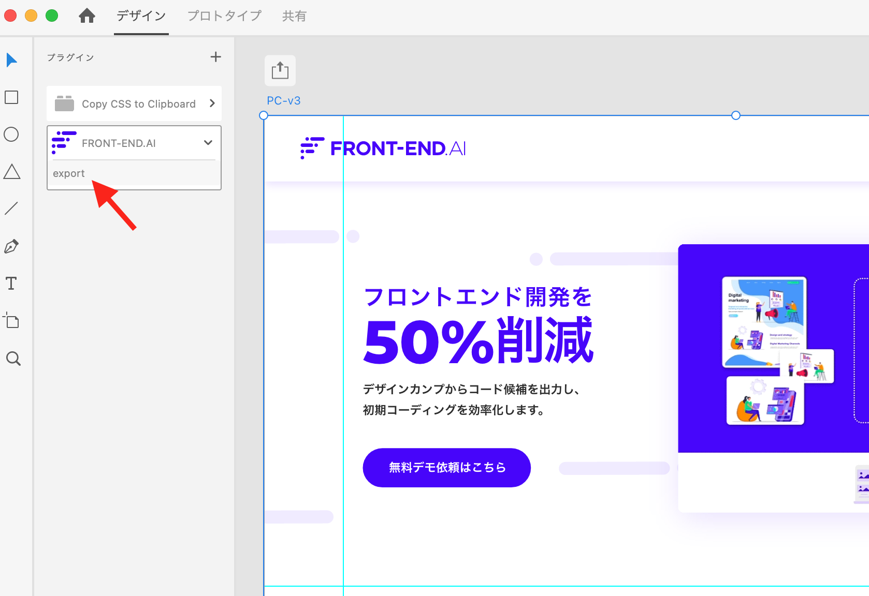The width and height of the screenshot is (869, 596).
Task: Select the Line tool
Action: pyautogui.click(x=11, y=208)
